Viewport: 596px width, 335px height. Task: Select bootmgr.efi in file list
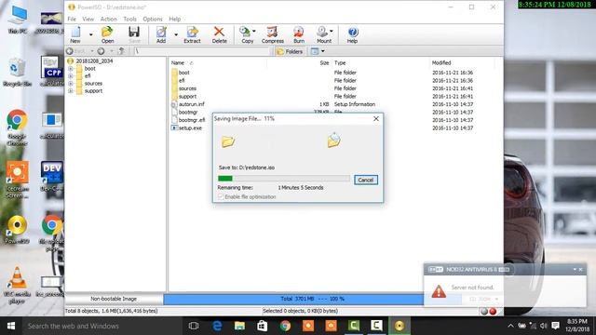tap(192, 120)
